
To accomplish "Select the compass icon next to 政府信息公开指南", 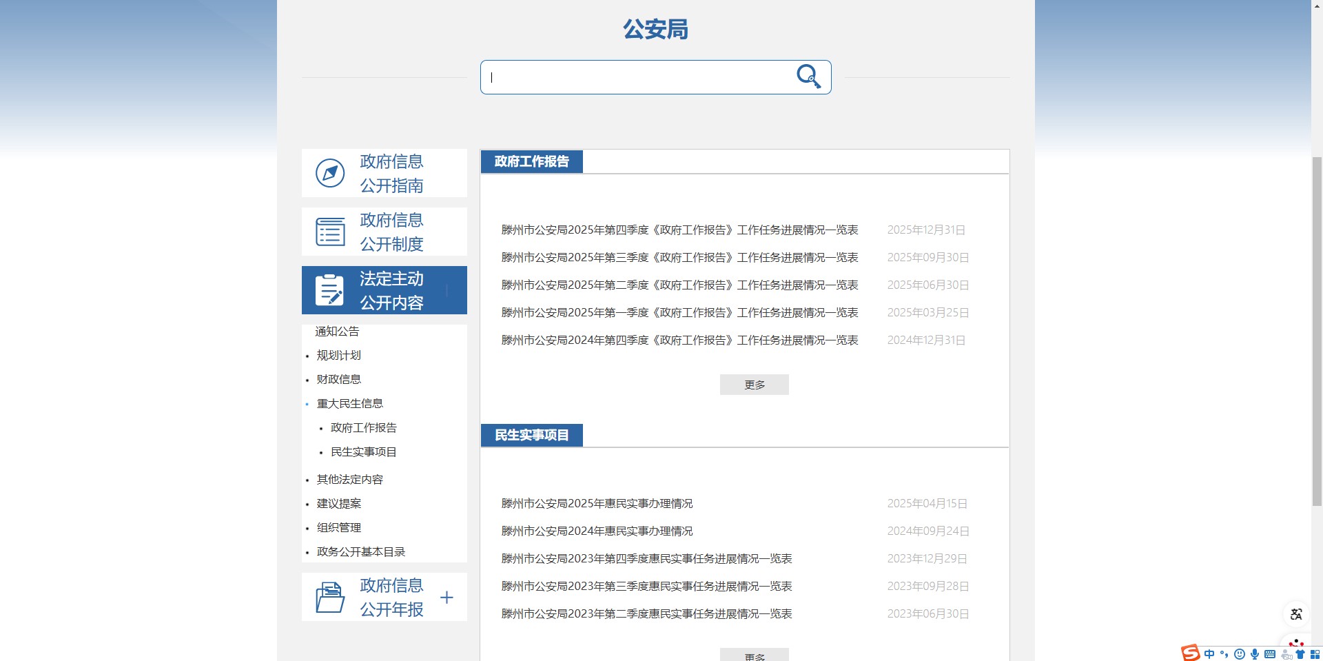I will [x=330, y=173].
